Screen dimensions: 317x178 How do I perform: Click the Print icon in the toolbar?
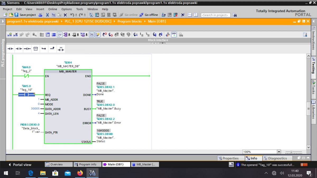click(x=40, y=15)
